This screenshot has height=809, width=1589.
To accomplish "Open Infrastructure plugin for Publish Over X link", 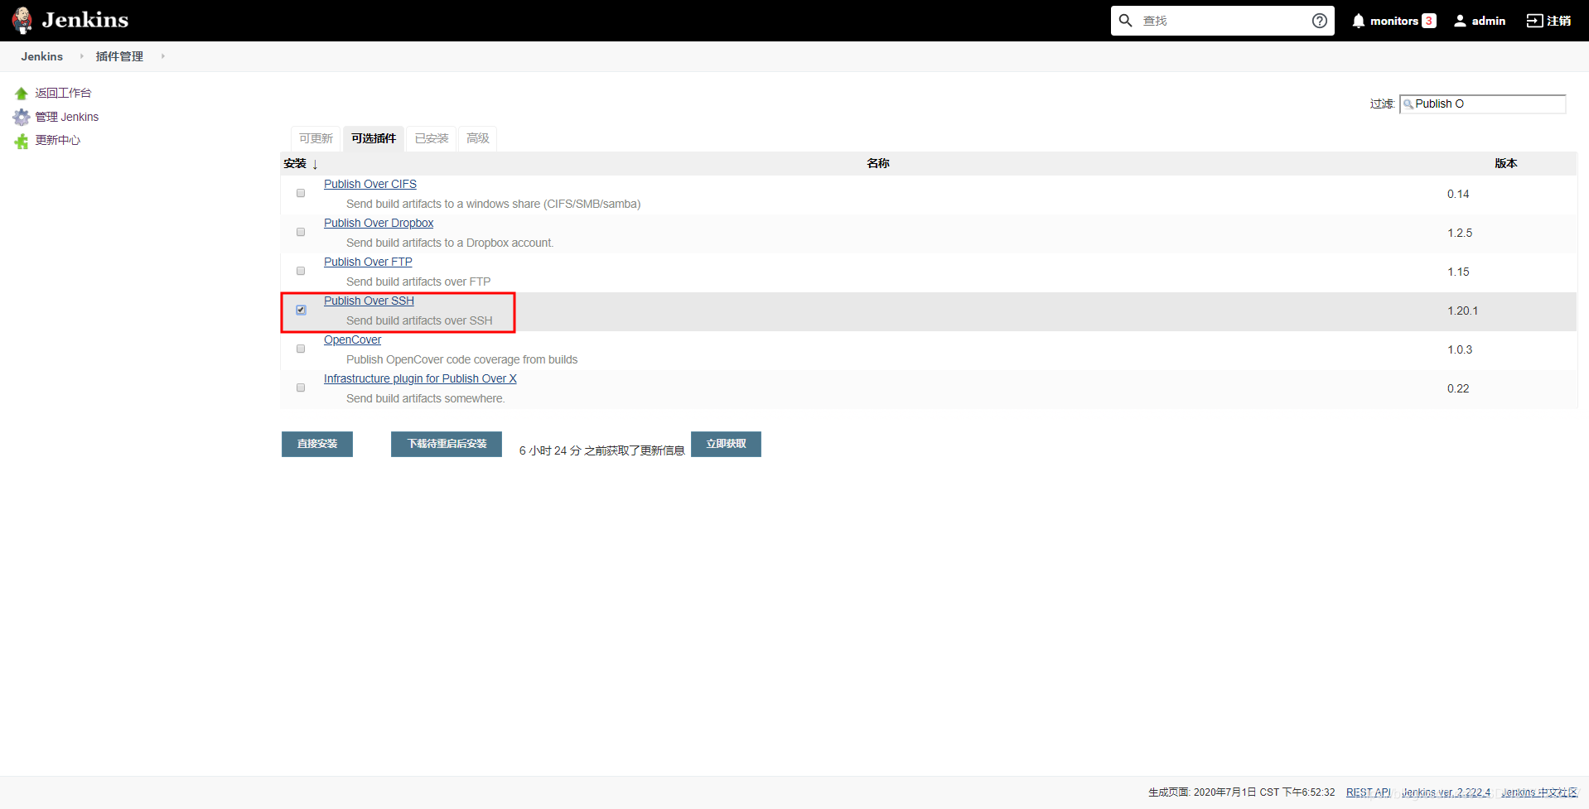I will coord(420,378).
